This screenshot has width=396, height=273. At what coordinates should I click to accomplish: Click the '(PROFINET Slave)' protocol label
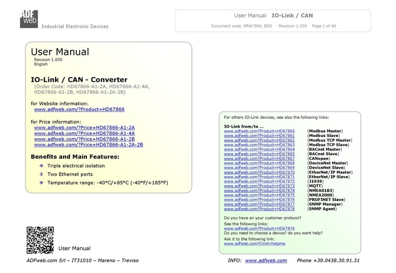(326, 200)
